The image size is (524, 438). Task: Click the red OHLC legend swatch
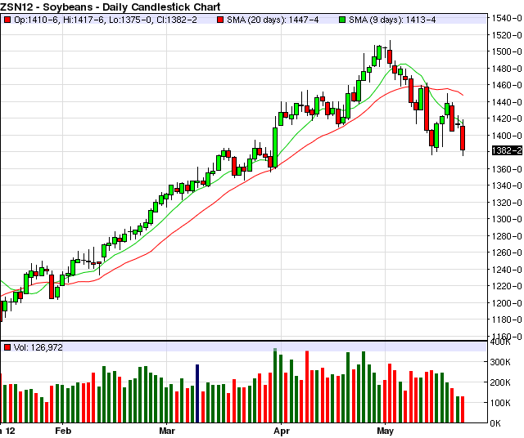point(7,20)
